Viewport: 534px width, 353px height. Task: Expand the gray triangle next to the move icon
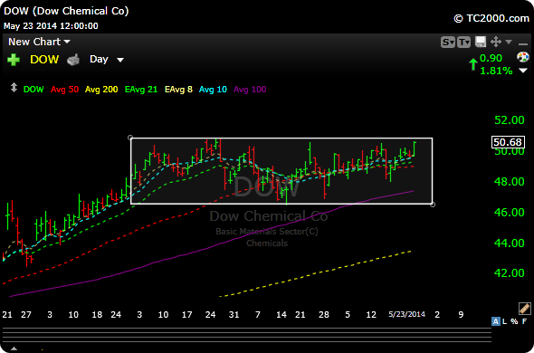pos(509,43)
